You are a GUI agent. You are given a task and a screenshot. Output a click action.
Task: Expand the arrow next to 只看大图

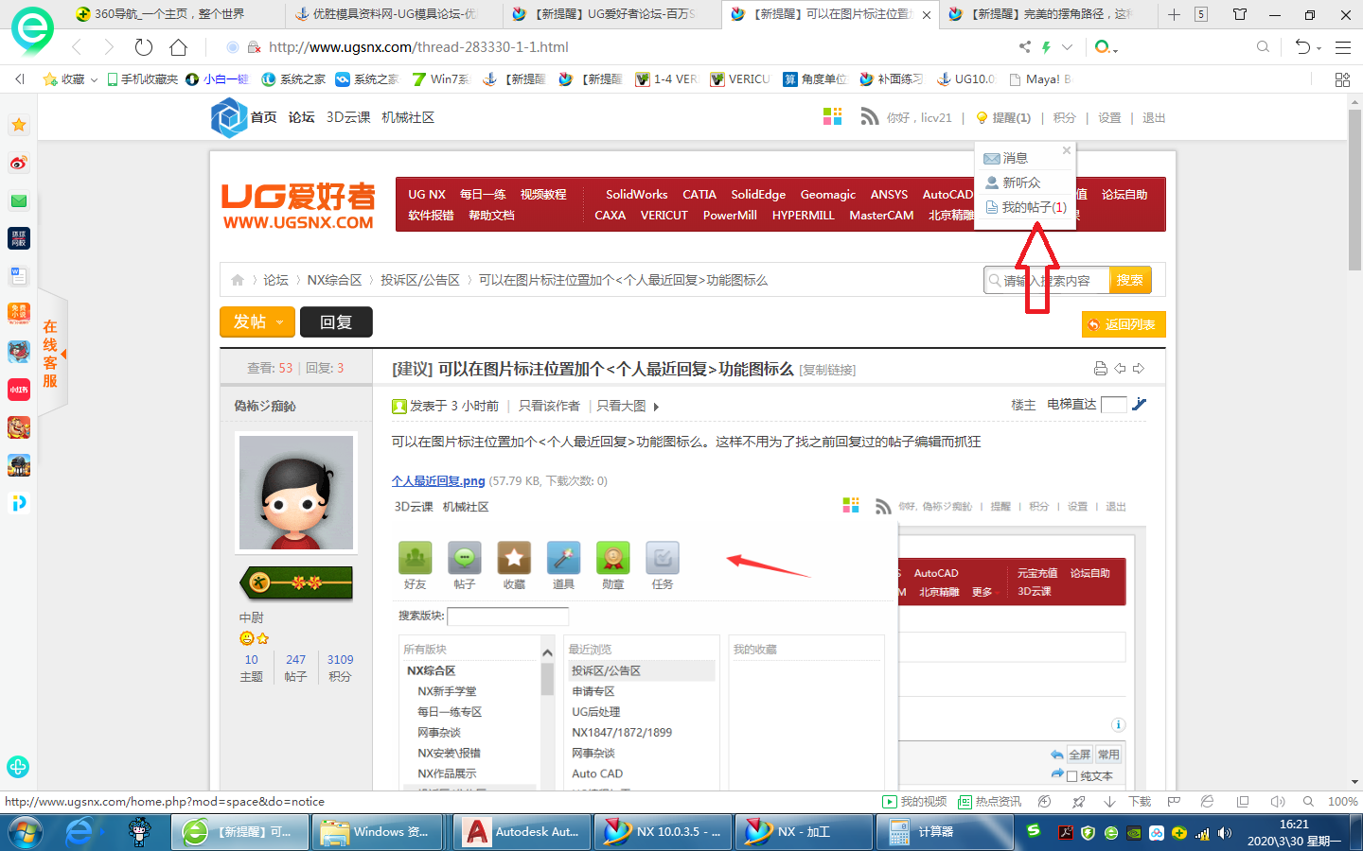point(656,407)
